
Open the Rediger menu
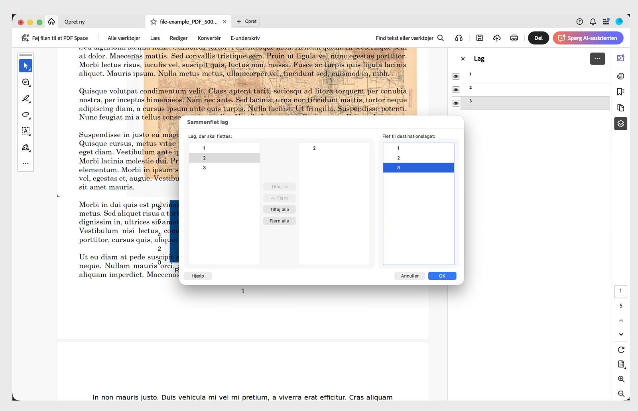coord(179,38)
